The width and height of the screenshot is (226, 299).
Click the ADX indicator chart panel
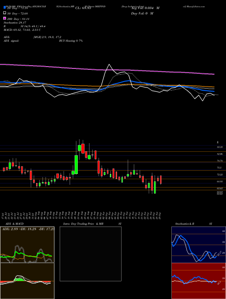(27, 245)
